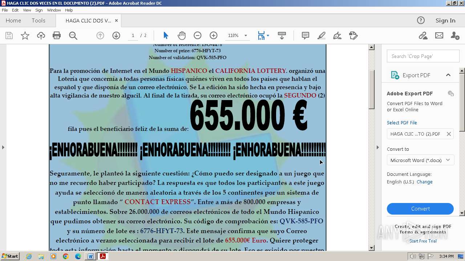This screenshot has height=261, width=465.
Task: Choose the Selection arrow tool
Action: 166,36
